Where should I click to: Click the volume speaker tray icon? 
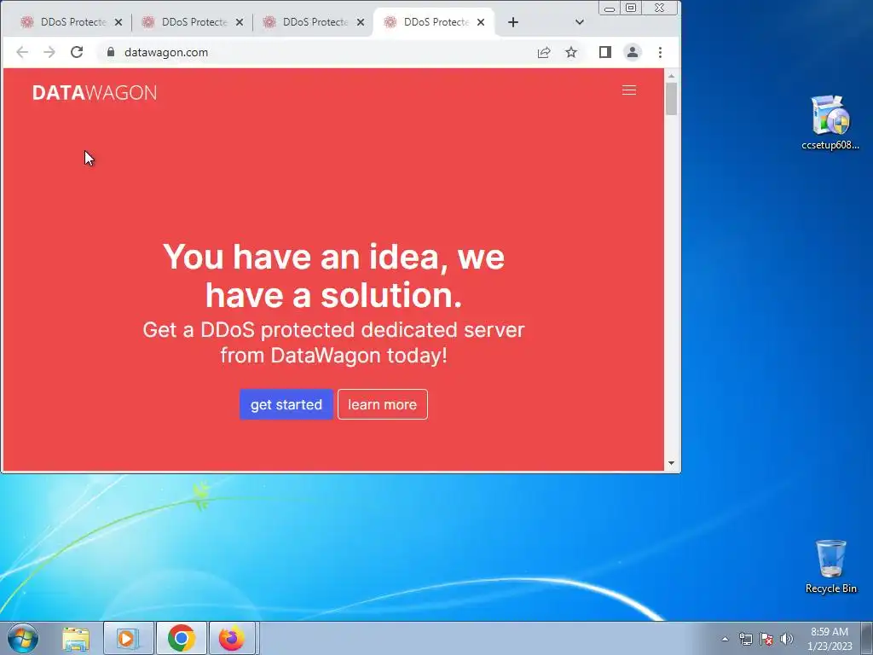[787, 639]
